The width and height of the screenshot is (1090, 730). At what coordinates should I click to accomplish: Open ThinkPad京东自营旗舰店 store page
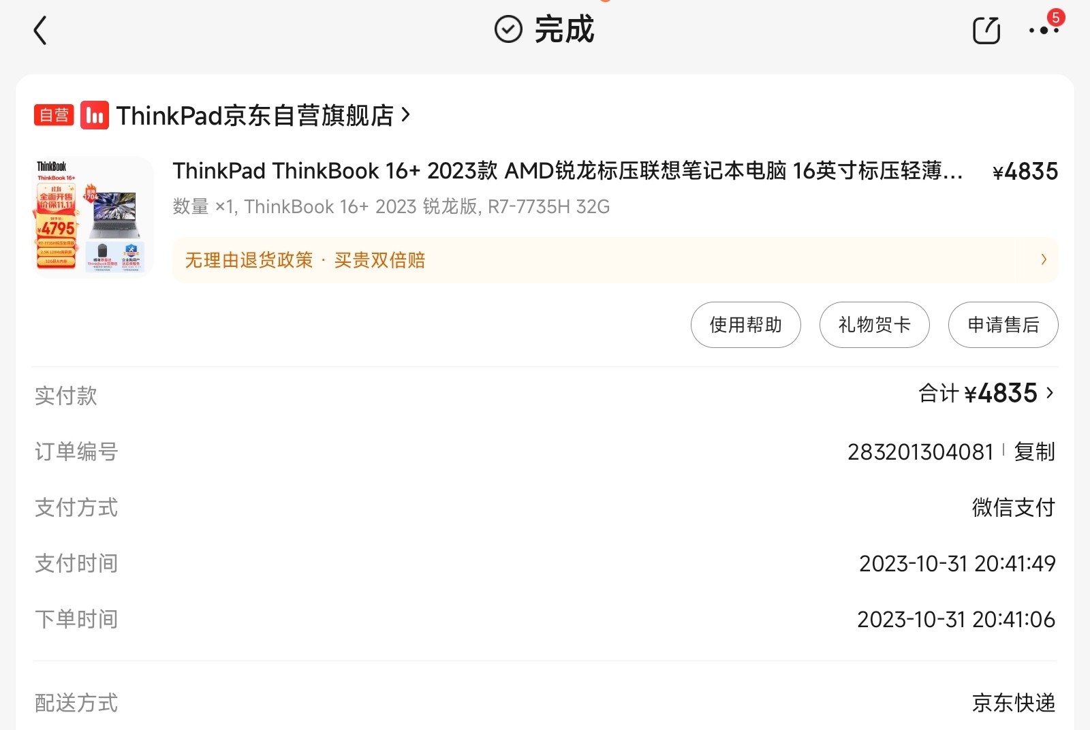point(255,116)
